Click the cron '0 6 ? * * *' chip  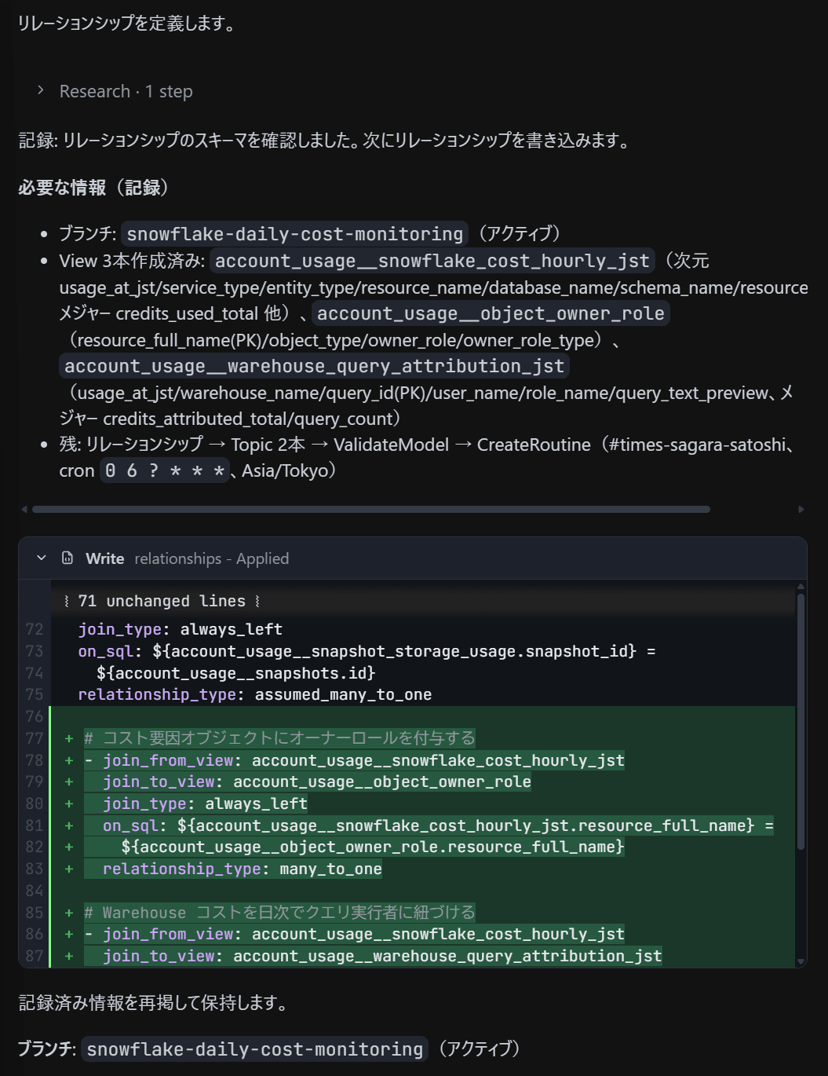165,471
